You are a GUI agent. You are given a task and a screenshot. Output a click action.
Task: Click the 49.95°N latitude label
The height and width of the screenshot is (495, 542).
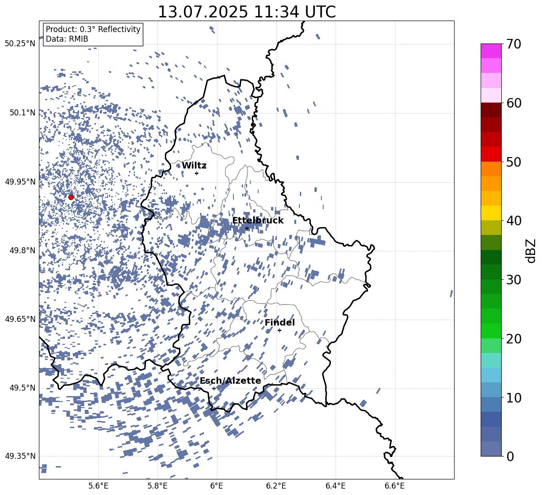(x=20, y=181)
